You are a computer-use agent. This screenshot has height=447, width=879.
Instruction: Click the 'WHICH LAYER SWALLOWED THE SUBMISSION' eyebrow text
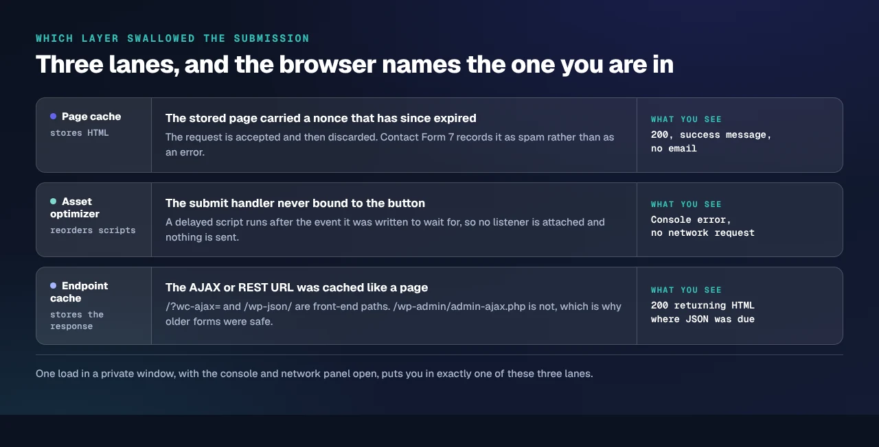pyautogui.click(x=172, y=38)
